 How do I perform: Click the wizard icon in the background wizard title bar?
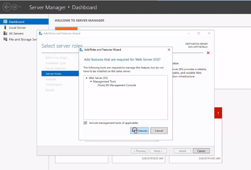(x=41, y=33)
